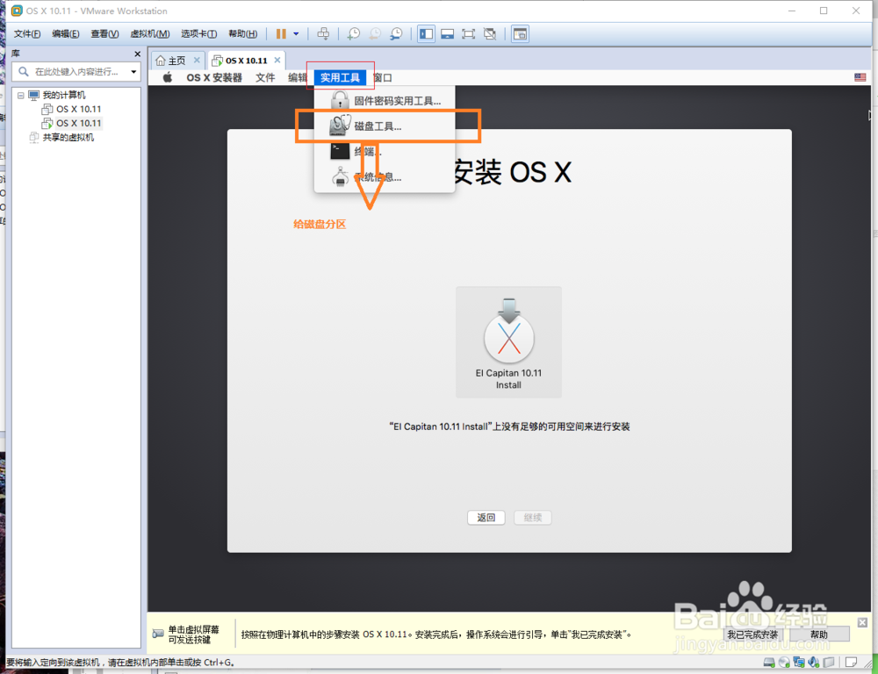Open the 实用工具 menu
The image size is (878, 674).
pyautogui.click(x=340, y=78)
